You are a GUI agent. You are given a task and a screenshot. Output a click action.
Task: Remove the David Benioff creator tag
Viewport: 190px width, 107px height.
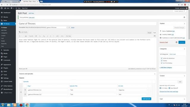click(169, 88)
